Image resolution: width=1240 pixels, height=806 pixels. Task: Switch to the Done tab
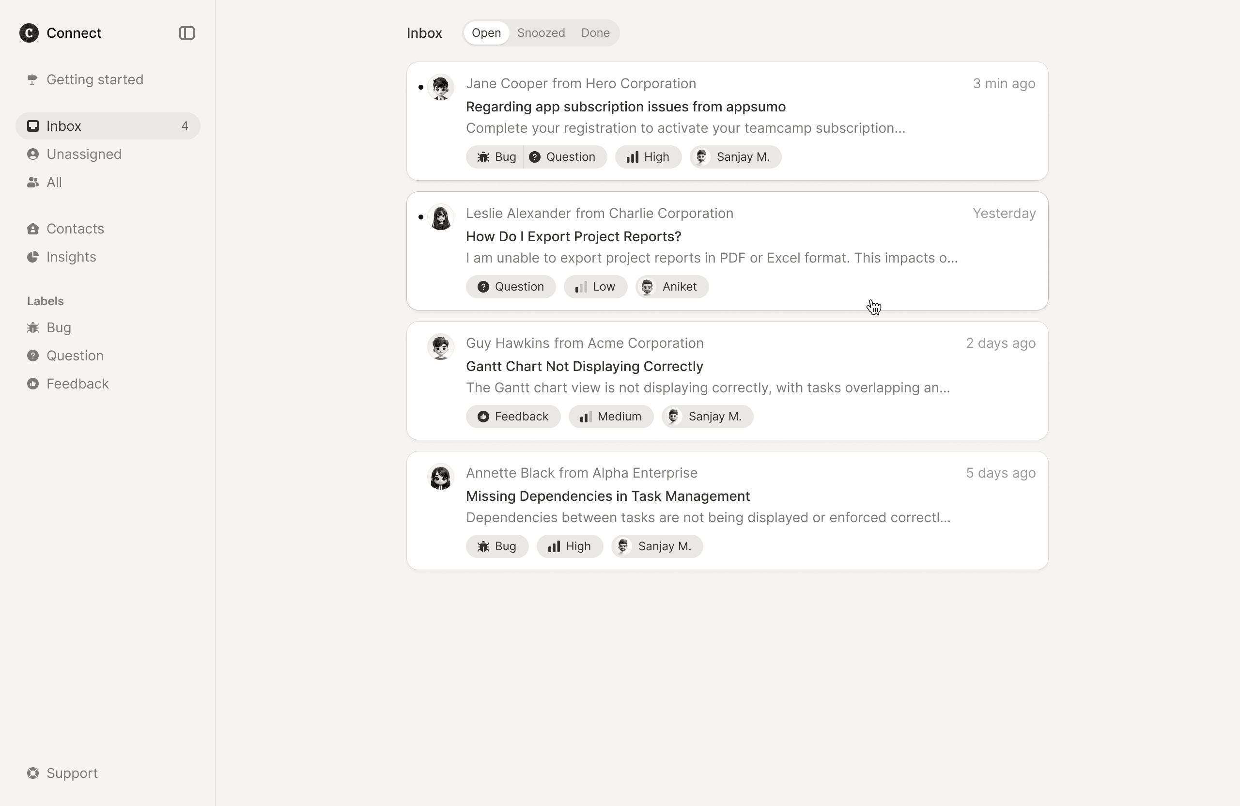point(595,33)
